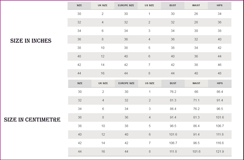This screenshot has width=244, height=160.
Task: Click the HIPS header in the inches table
Action: (x=219, y=5)
